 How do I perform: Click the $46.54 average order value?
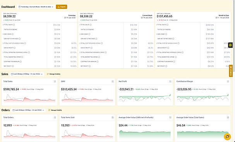[181, 125]
